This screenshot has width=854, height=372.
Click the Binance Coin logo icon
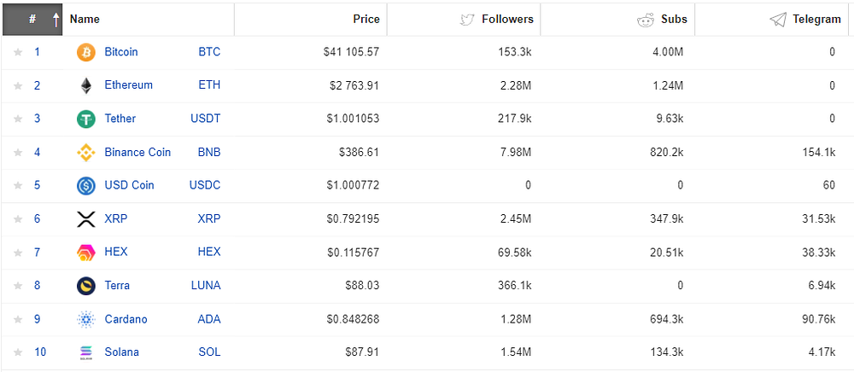86,153
